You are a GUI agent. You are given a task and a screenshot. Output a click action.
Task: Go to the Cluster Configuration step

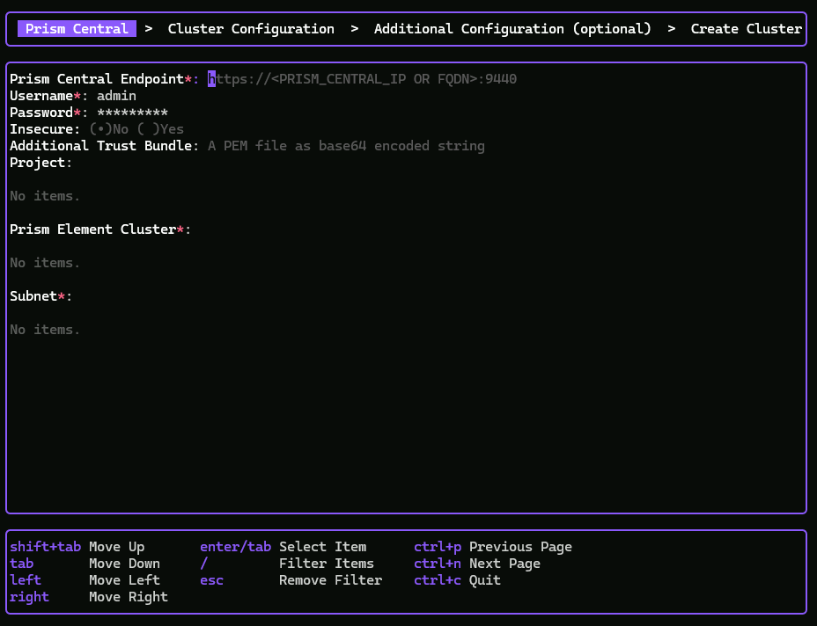pyautogui.click(x=251, y=29)
